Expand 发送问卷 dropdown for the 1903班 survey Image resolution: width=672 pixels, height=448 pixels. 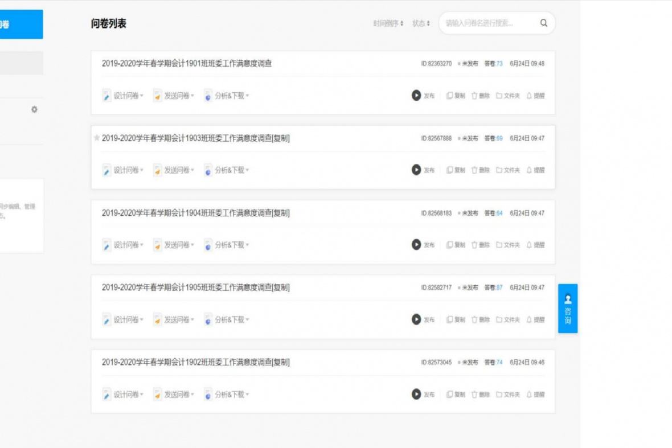(x=174, y=170)
